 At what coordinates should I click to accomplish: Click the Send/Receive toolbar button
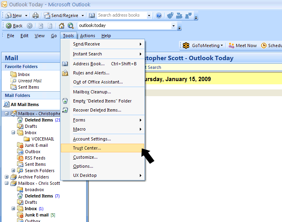(x=61, y=15)
